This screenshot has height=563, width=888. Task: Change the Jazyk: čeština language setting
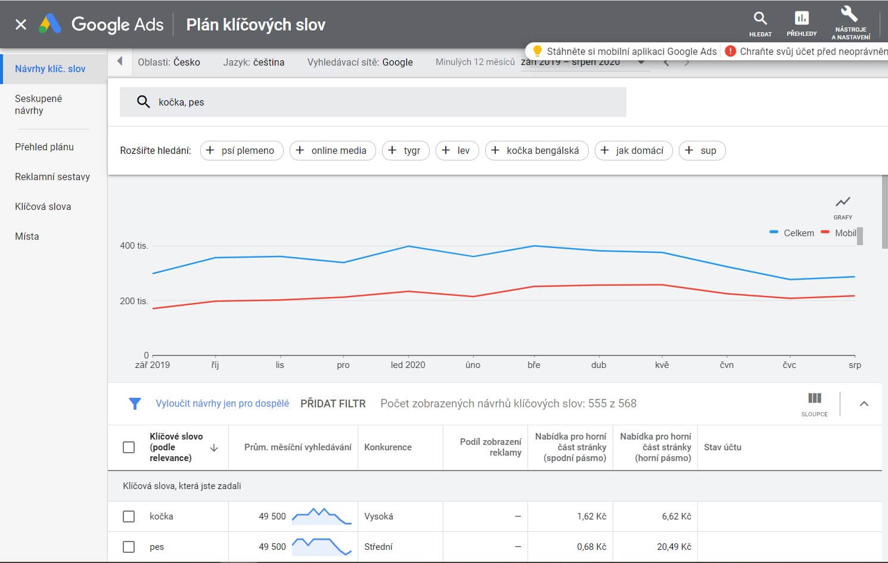pos(254,62)
